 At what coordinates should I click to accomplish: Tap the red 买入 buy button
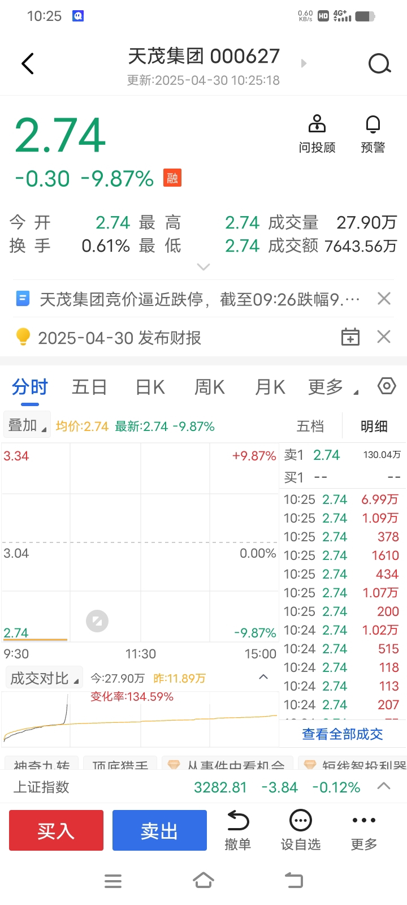56,830
